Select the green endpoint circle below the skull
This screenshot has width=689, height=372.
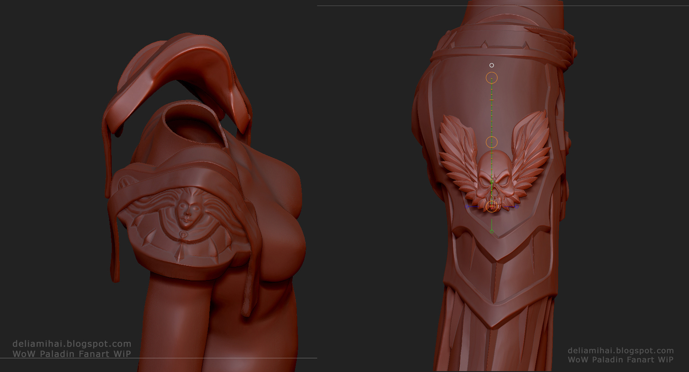tap(492, 232)
